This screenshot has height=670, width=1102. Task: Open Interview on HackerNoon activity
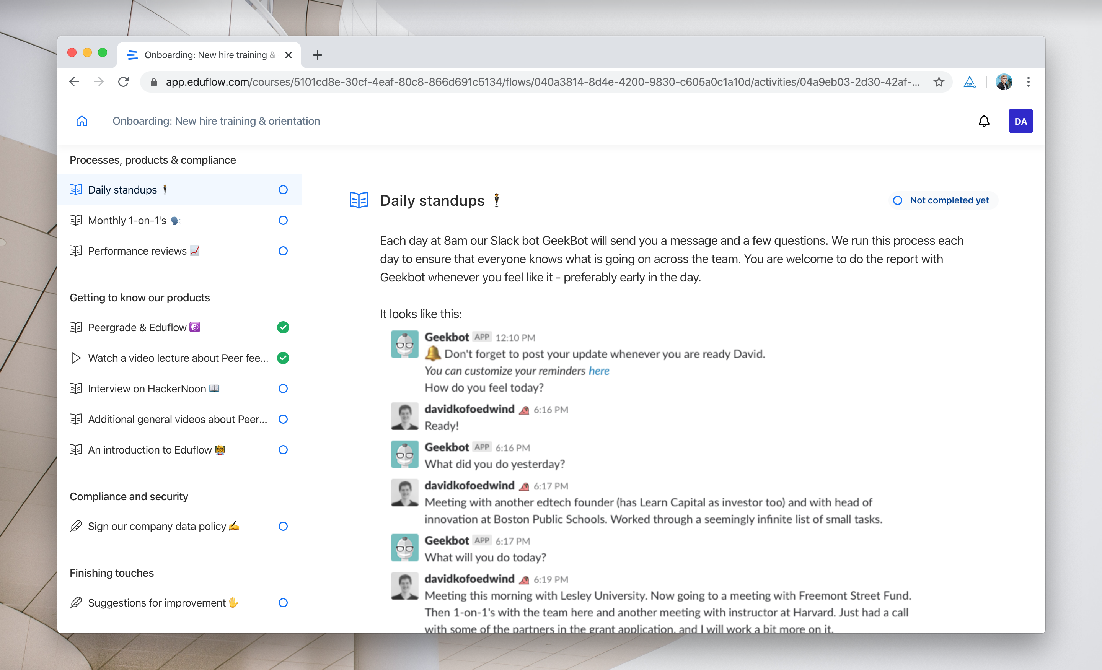(x=179, y=389)
